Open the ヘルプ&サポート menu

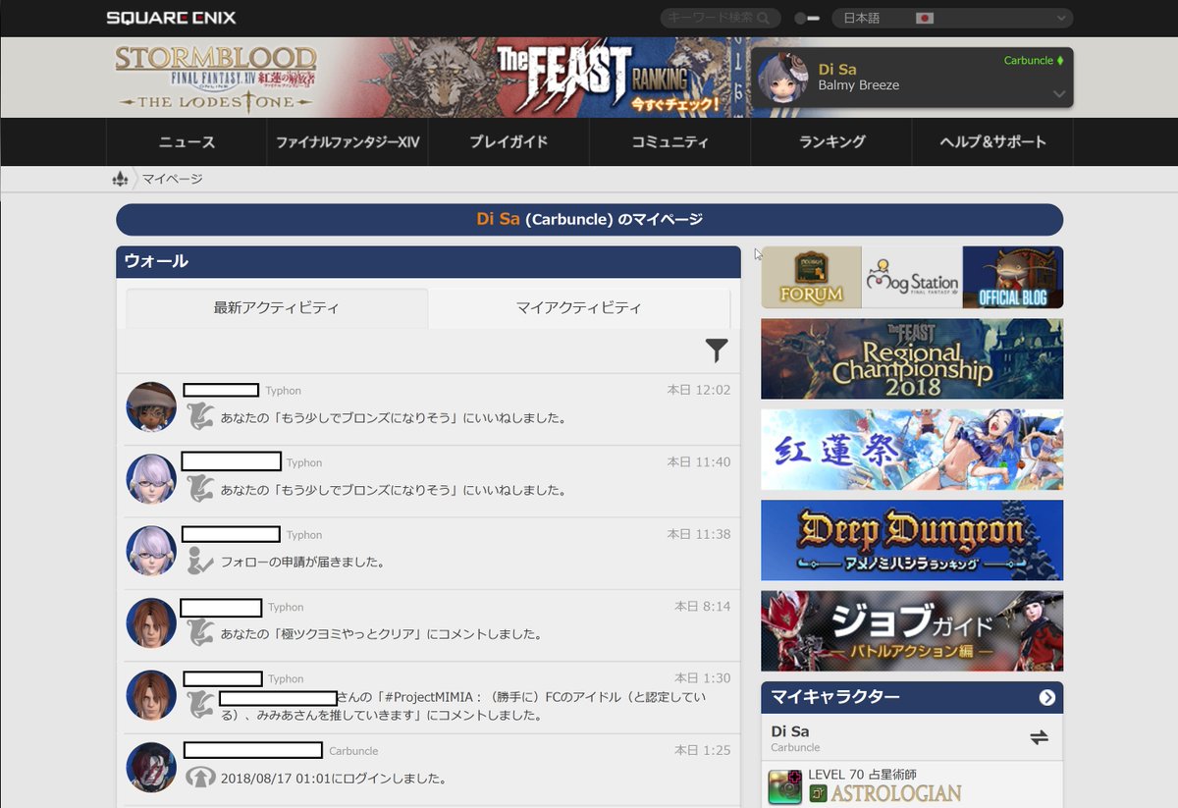point(992,142)
